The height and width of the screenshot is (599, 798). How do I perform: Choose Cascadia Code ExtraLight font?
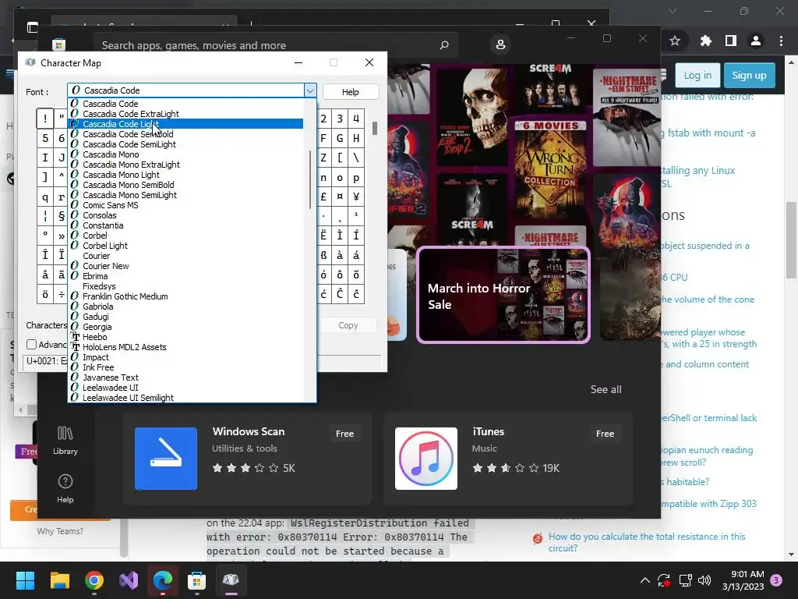(x=185, y=114)
